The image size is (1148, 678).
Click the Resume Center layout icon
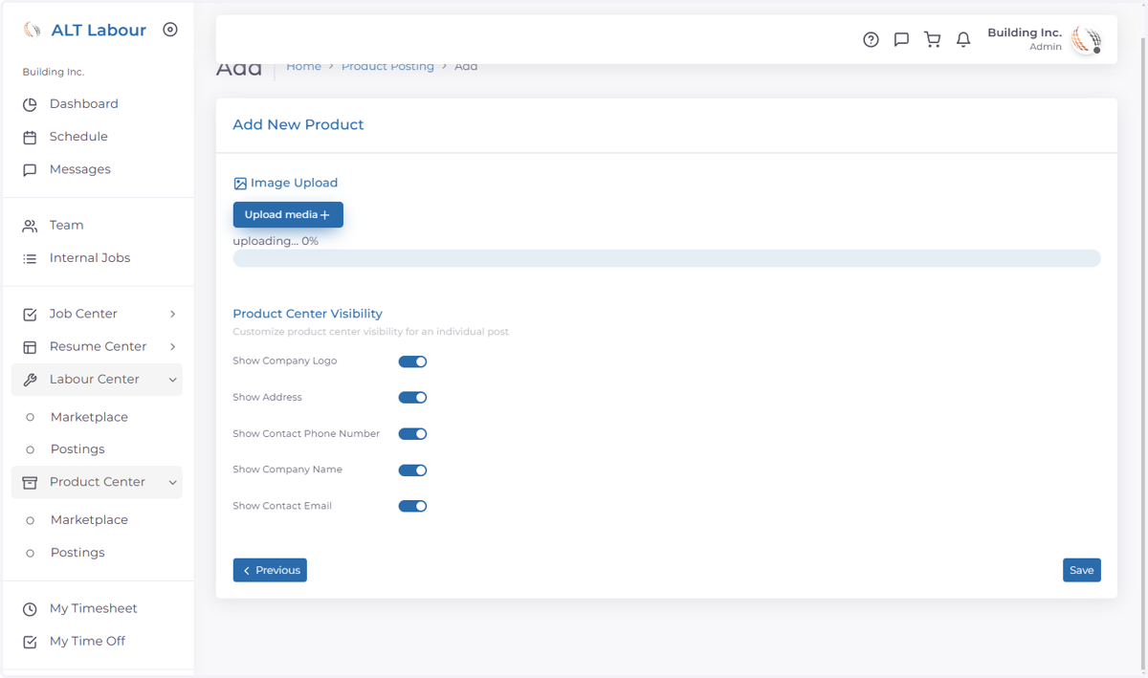click(30, 346)
